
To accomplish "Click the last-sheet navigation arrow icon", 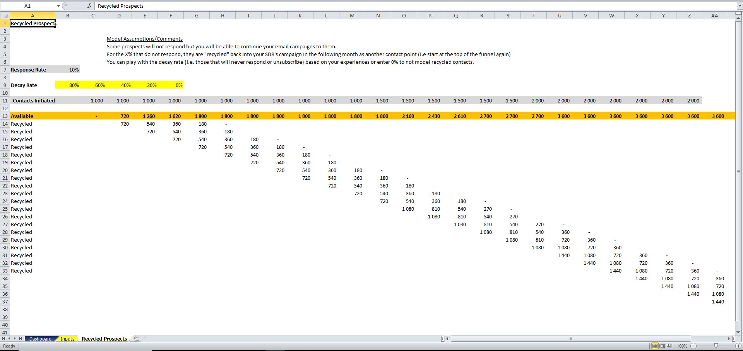I will [20, 339].
